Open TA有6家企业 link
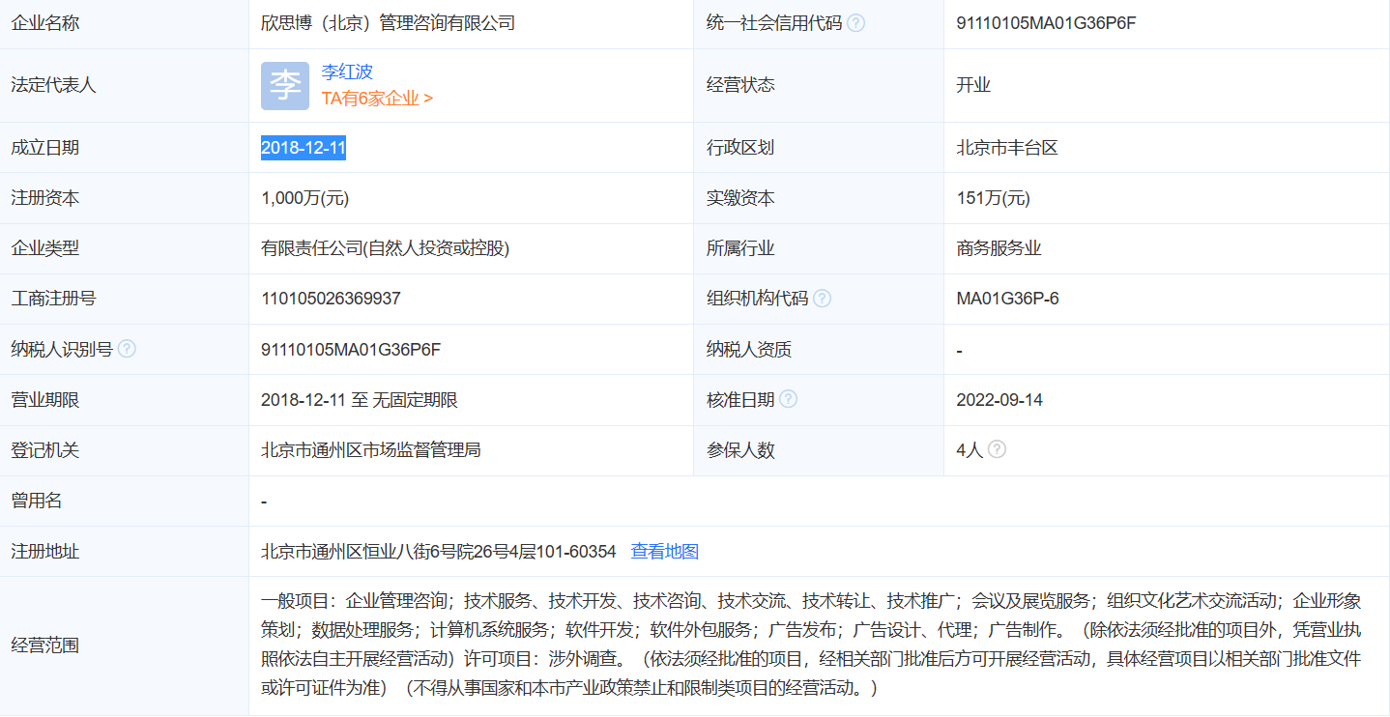The width and height of the screenshot is (1390, 717). 377,98
